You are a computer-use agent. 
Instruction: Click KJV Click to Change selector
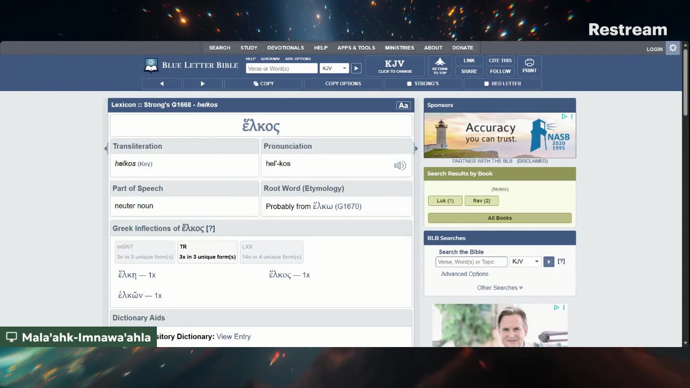(x=395, y=66)
